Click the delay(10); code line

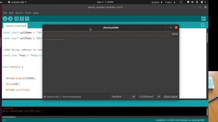point(13,84)
